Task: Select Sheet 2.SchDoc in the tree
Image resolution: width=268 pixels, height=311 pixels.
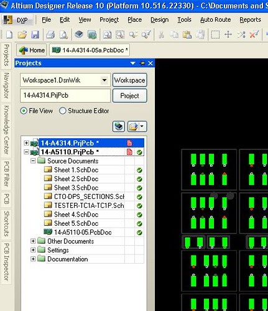Action: (x=76, y=179)
